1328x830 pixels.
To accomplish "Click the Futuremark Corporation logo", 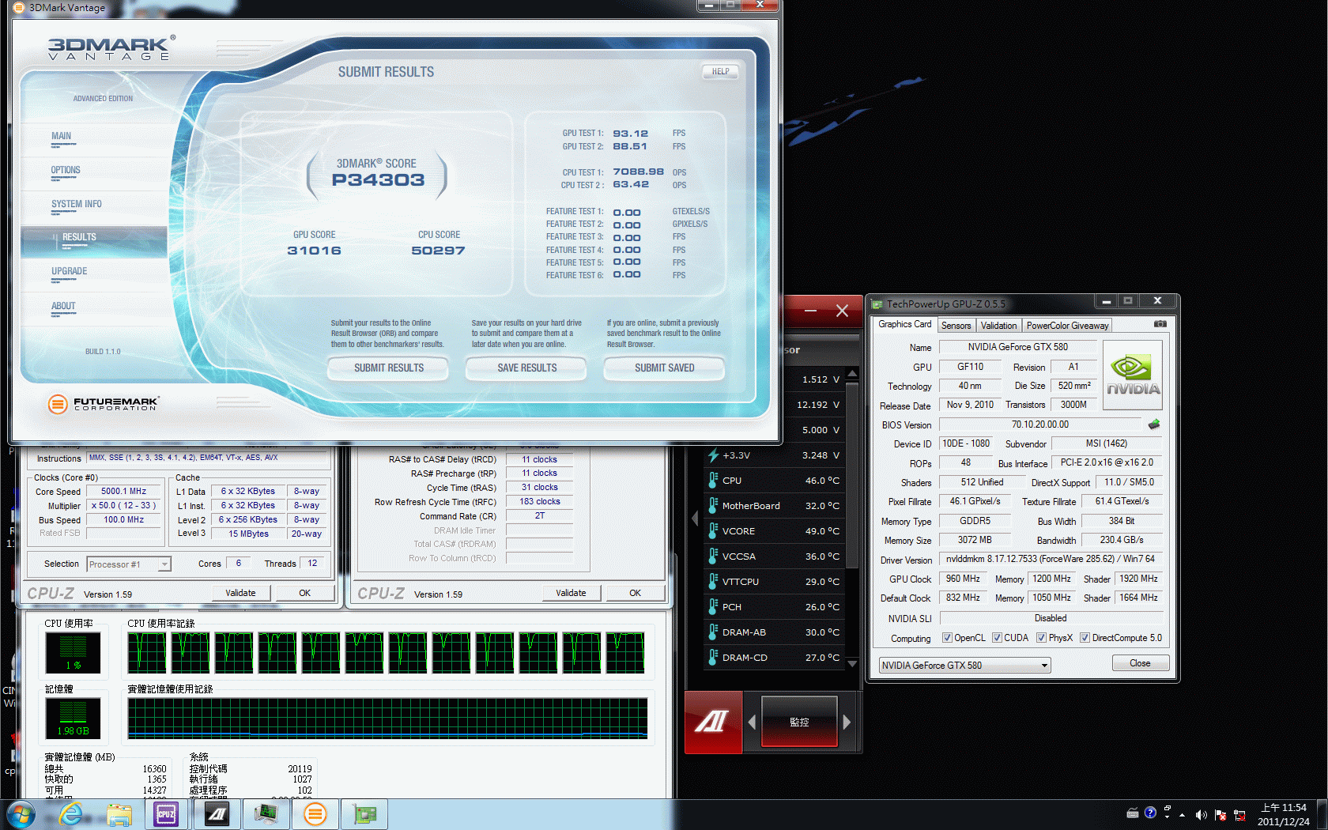I will (x=103, y=404).
